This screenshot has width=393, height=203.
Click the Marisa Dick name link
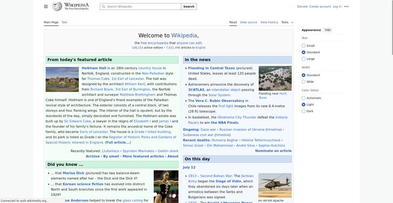tap(73, 173)
